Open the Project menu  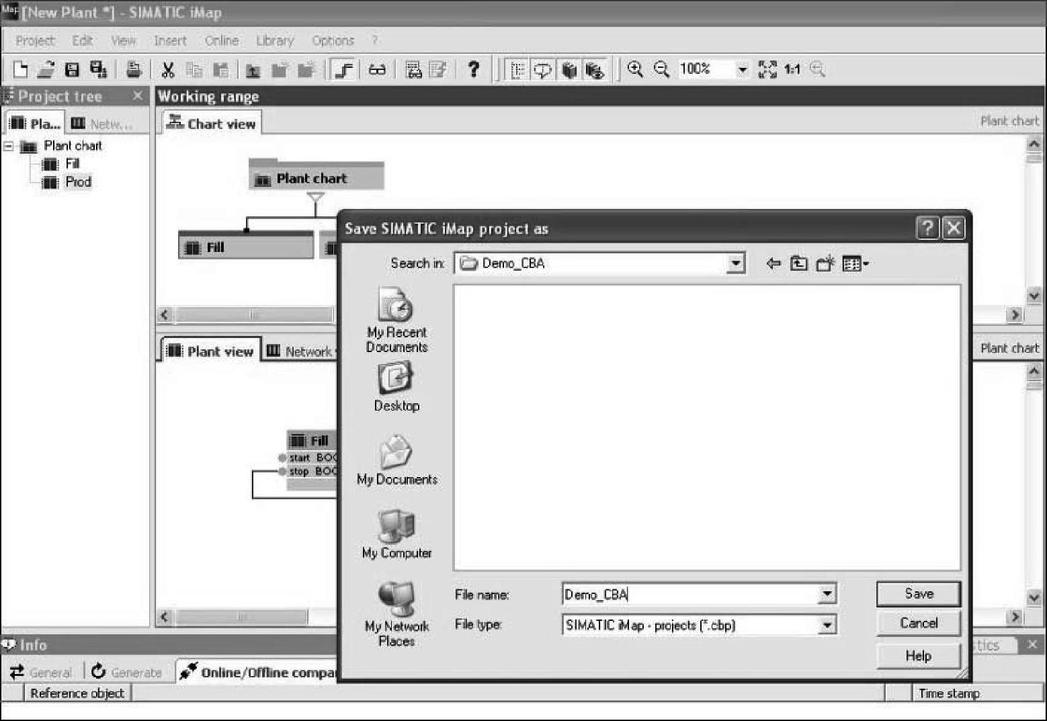(35, 40)
